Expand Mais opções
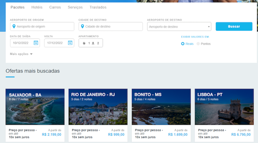 pos(21,54)
